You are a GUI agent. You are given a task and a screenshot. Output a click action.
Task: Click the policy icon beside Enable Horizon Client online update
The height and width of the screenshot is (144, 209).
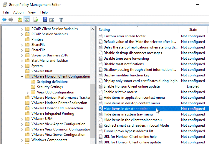point(100,86)
